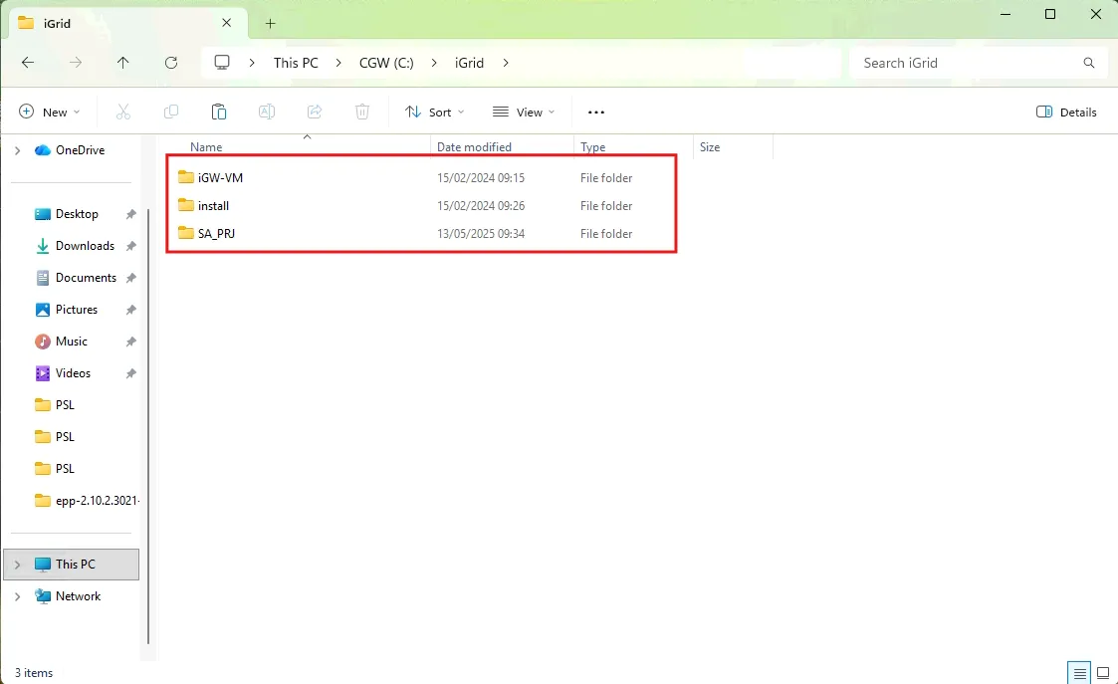
Task: Open Desktop in the navigation pane
Action: point(77,214)
